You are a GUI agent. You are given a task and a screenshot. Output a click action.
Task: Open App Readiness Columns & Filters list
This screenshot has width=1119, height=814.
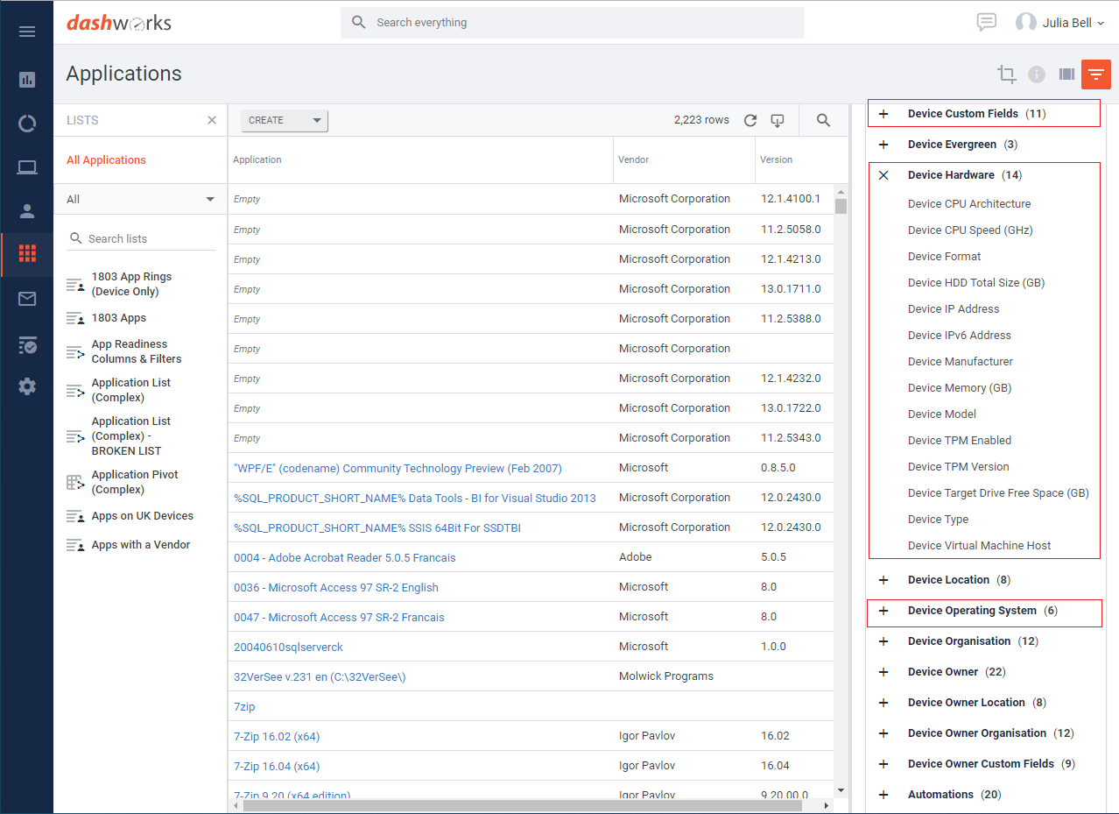[137, 351]
